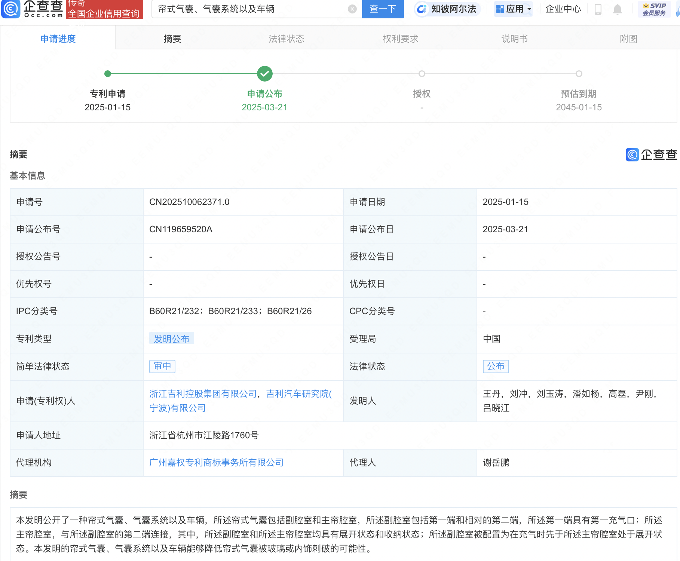The height and width of the screenshot is (561, 680).
Task: Click the 知彼阿尔法 AI icon
Action: tap(422, 9)
